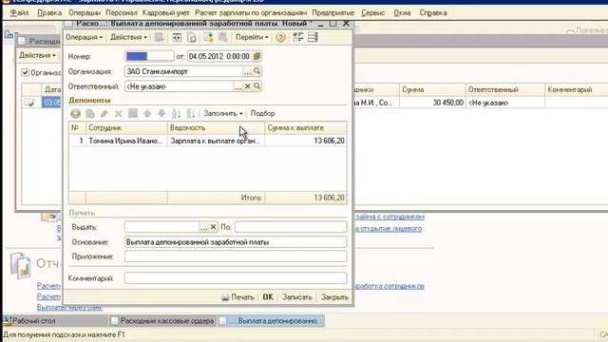Click the Подбор button

(x=262, y=114)
